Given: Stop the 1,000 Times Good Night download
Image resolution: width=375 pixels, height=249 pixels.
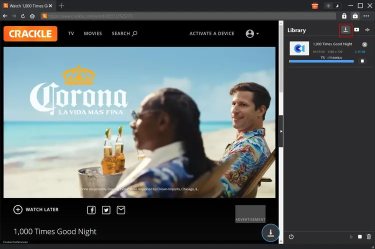Looking at the screenshot, I should pos(361,61).
